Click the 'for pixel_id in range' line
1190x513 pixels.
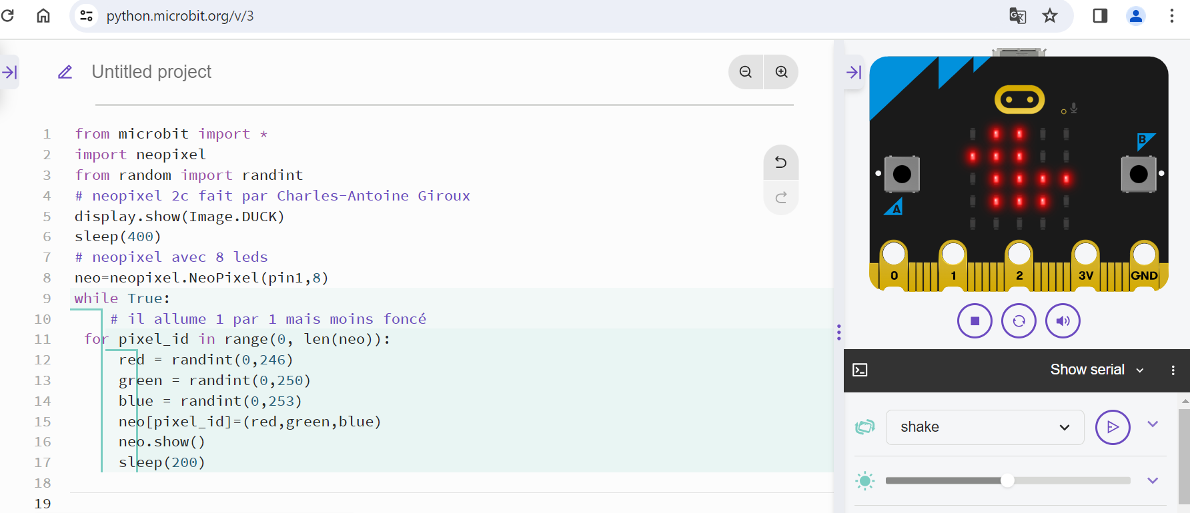pos(237,339)
